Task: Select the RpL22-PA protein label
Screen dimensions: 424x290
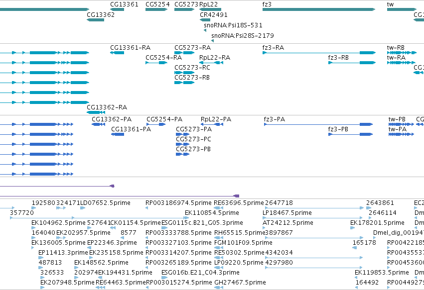Action: tap(216, 119)
